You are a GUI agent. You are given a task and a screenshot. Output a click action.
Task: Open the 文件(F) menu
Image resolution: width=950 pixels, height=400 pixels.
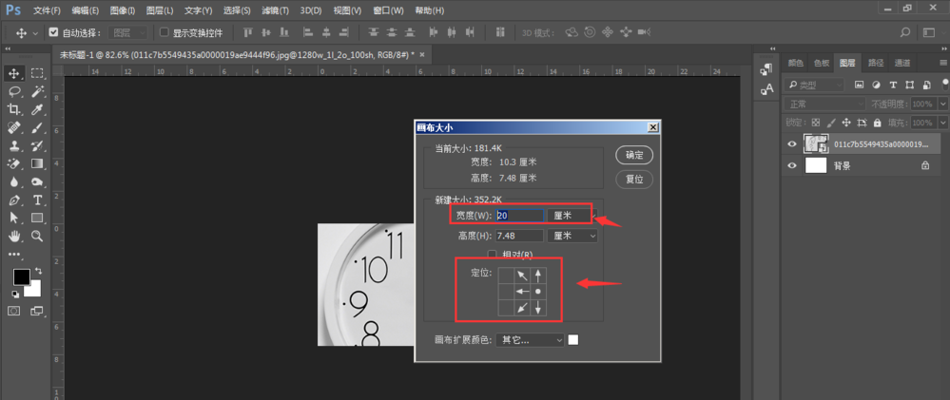coord(47,10)
